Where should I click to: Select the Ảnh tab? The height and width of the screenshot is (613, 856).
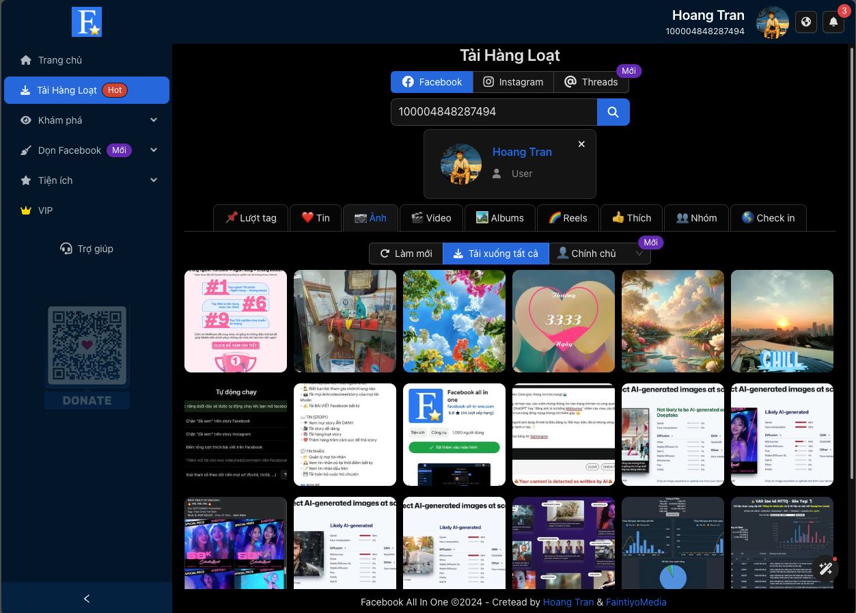370,218
